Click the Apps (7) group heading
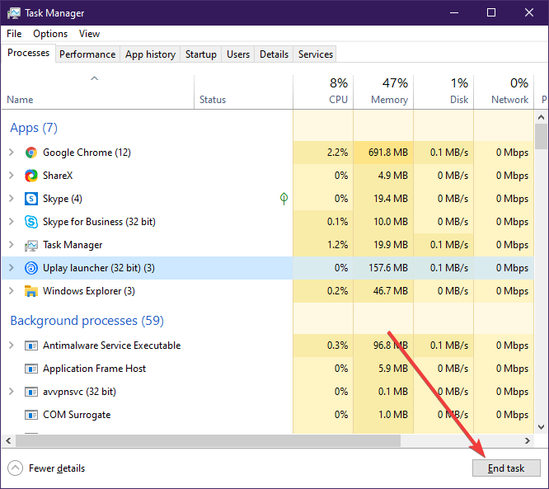 (x=34, y=128)
